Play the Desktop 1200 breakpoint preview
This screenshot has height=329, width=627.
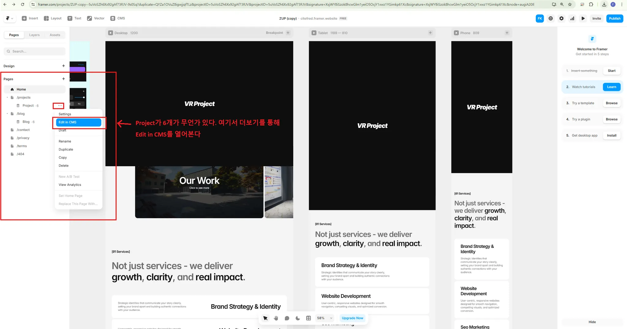111,33
